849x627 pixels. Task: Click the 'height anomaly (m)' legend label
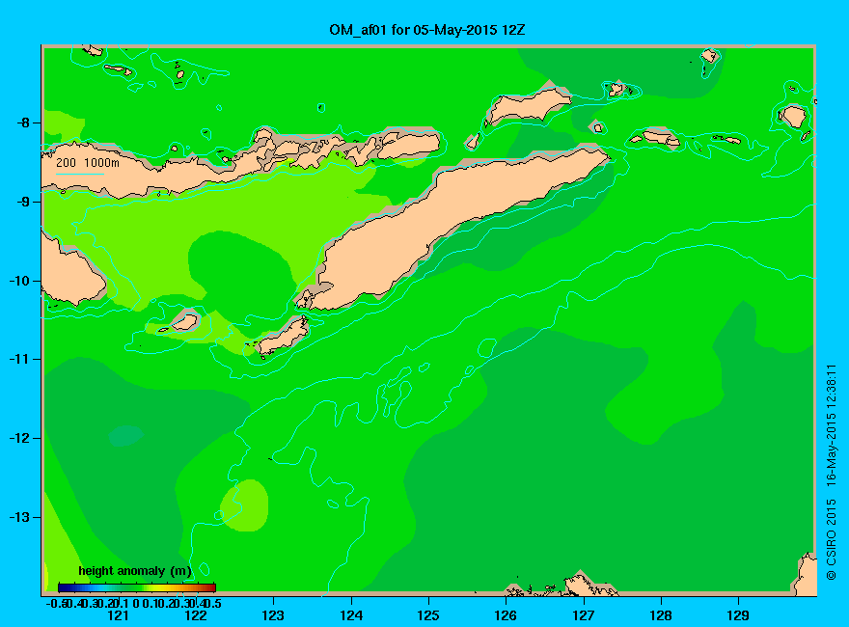(x=135, y=571)
